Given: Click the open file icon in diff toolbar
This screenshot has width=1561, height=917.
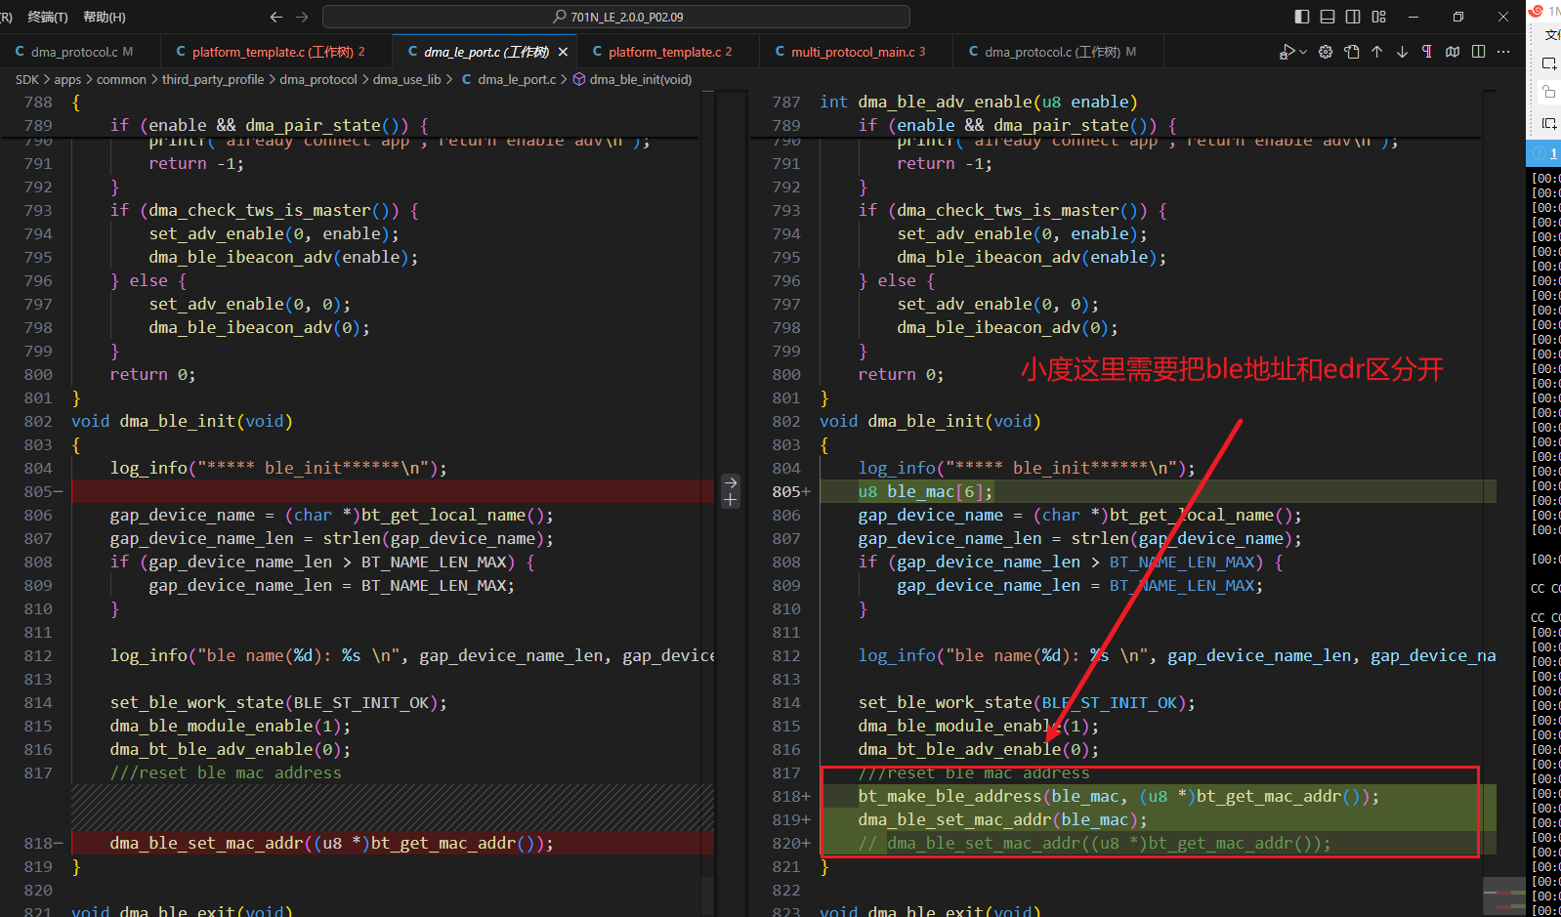Looking at the screenshot, I should coord(1352,52).
